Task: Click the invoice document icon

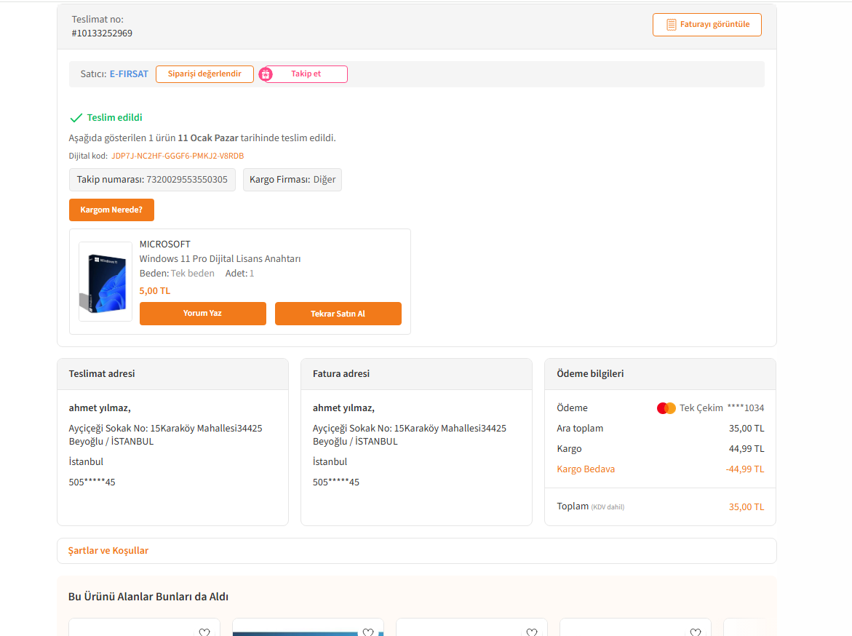Action: coord(671,25)
